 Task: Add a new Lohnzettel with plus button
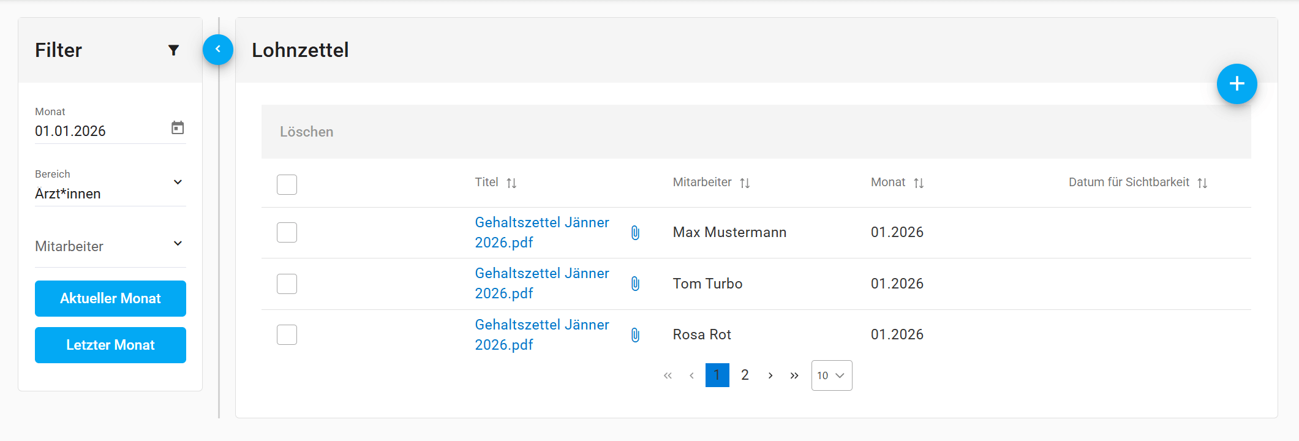click(x=1237, y=84)
